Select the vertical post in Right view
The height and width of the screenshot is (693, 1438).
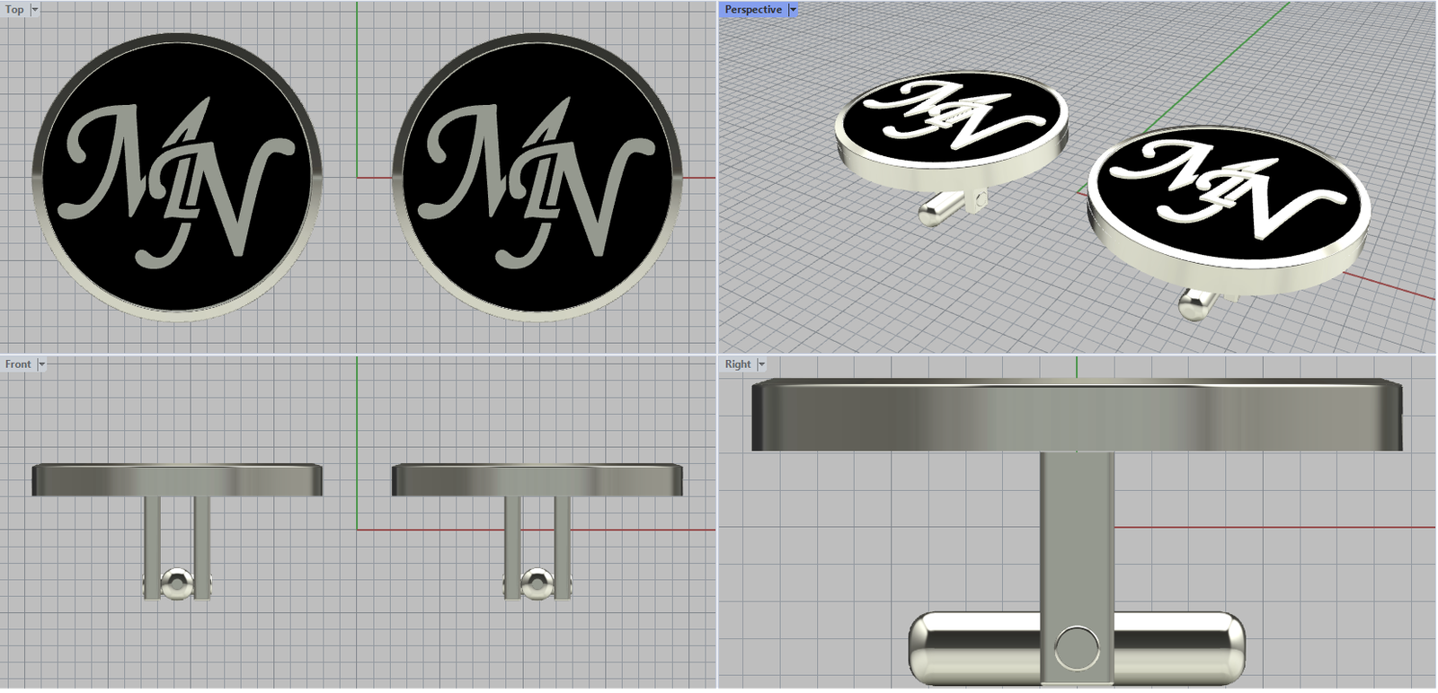point(1077,530)
